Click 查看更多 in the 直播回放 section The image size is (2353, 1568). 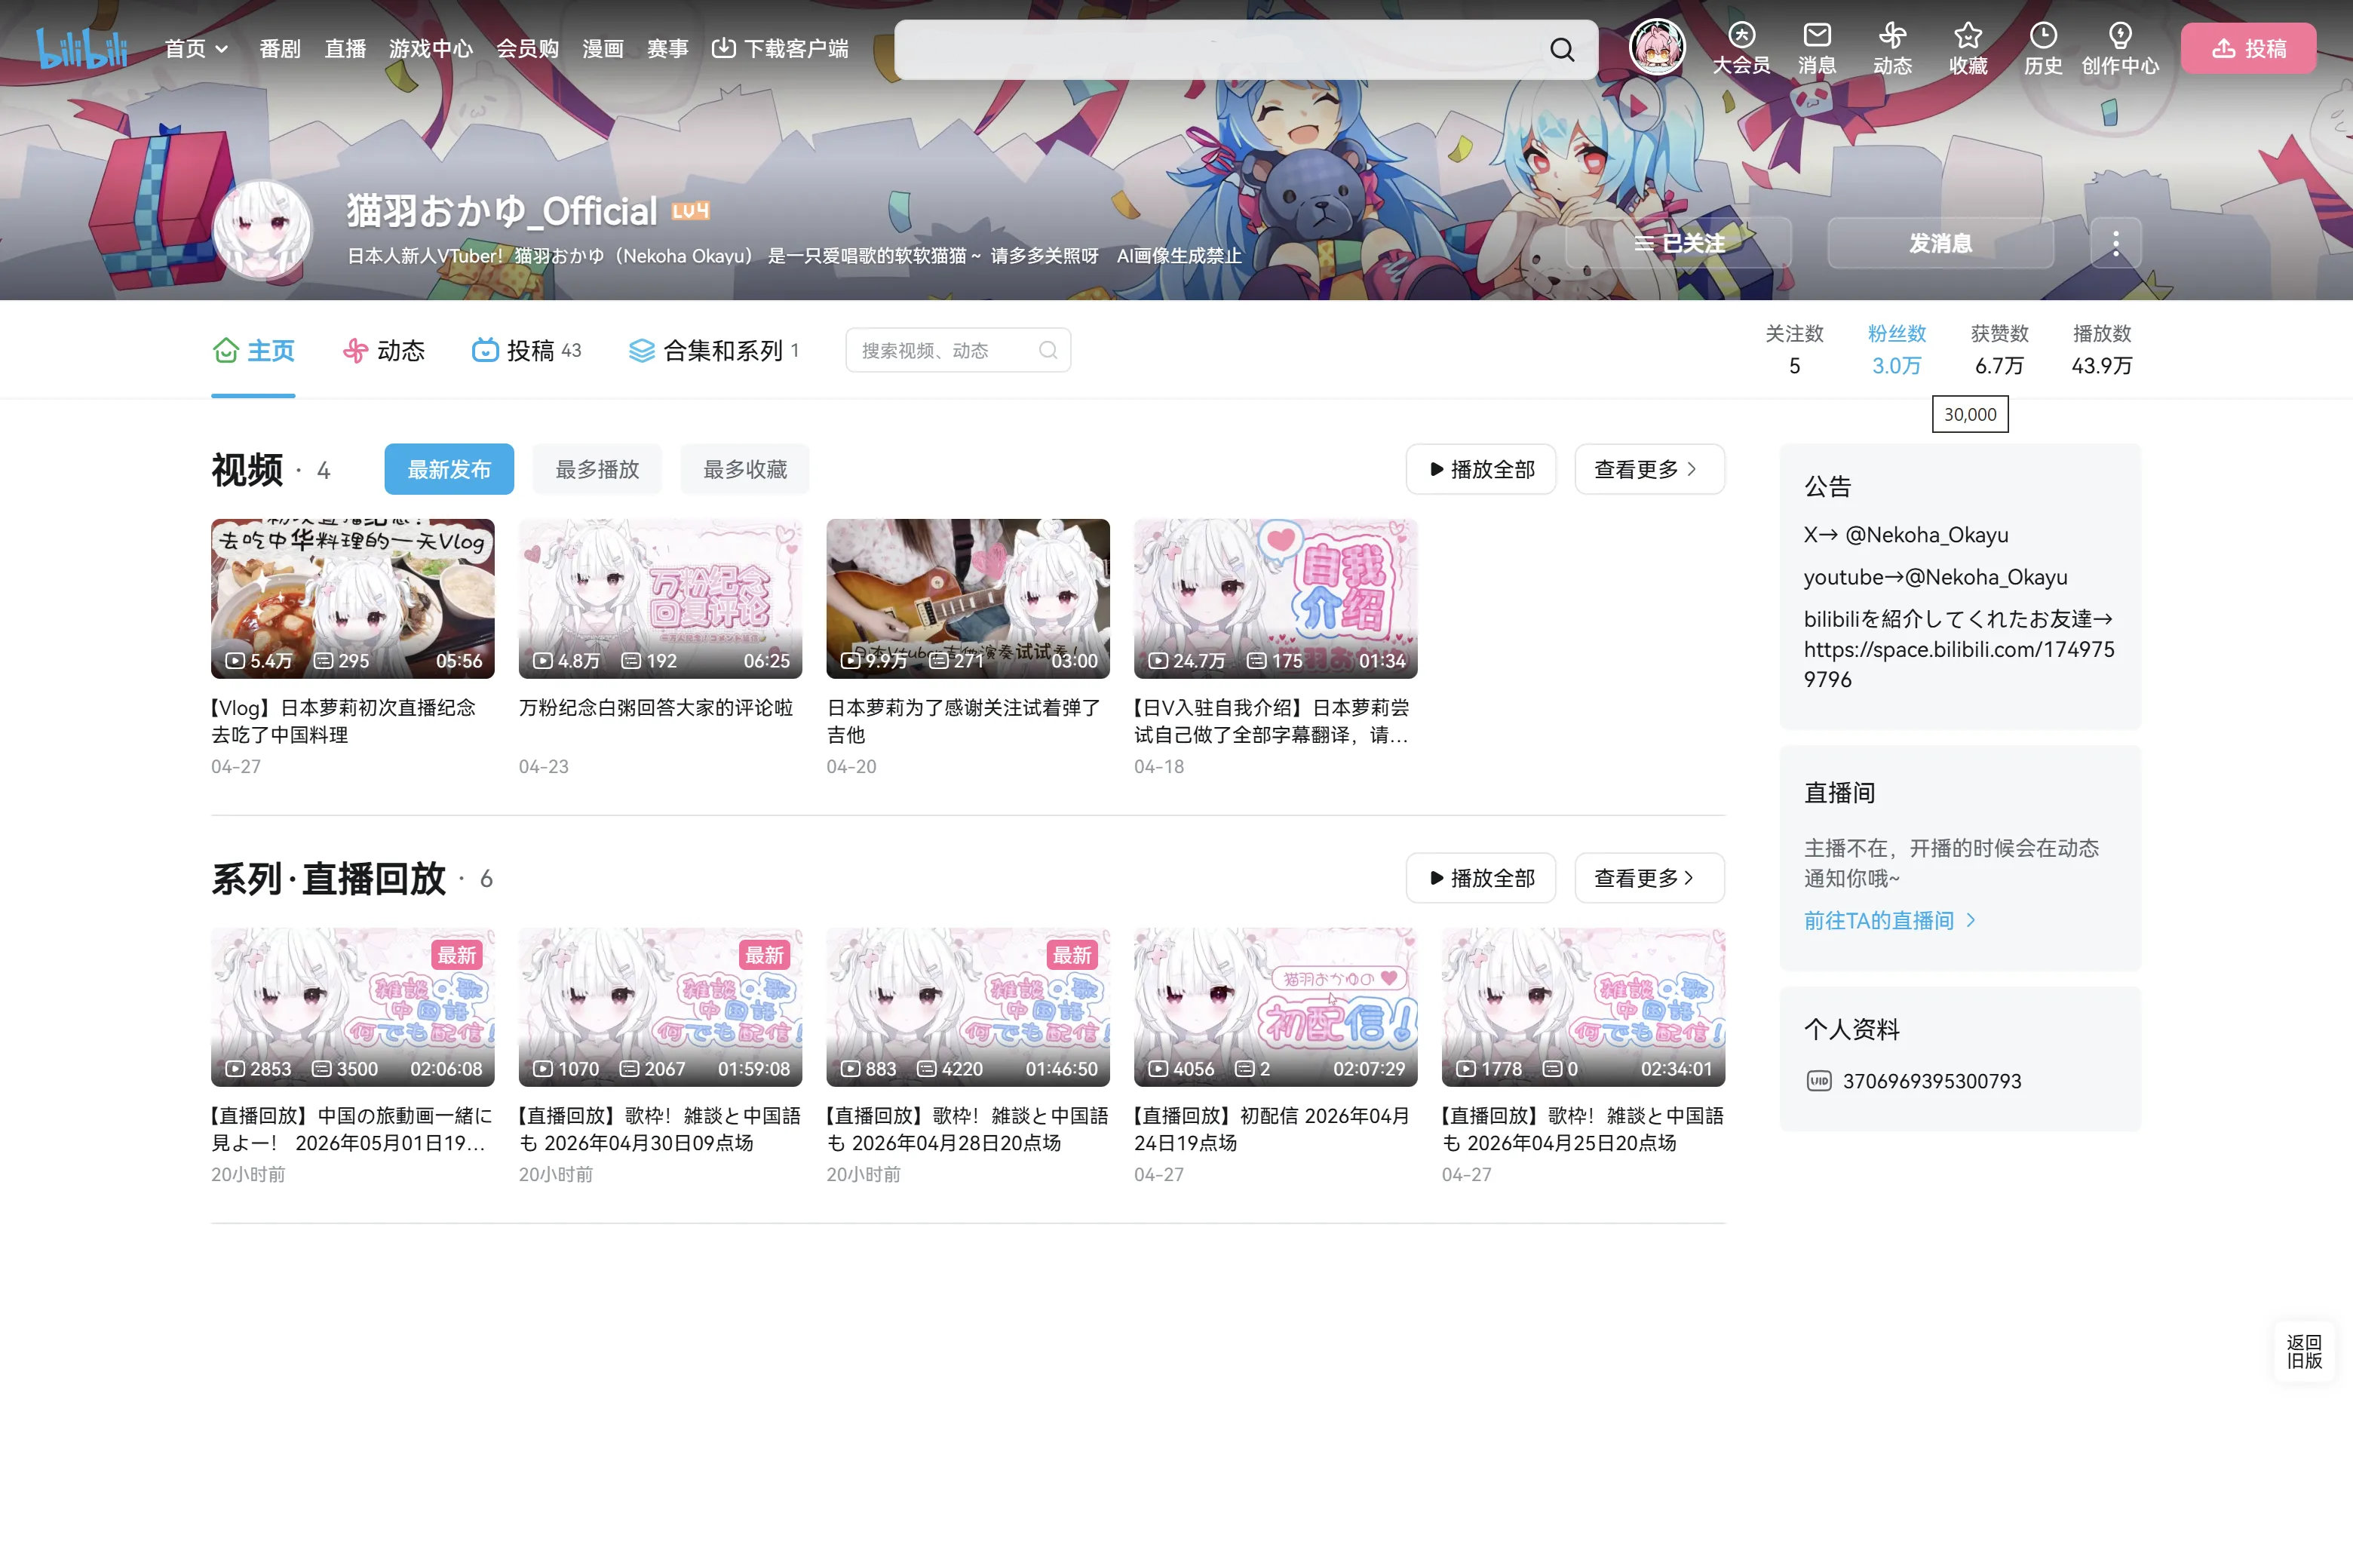[x=1649, y=878]
